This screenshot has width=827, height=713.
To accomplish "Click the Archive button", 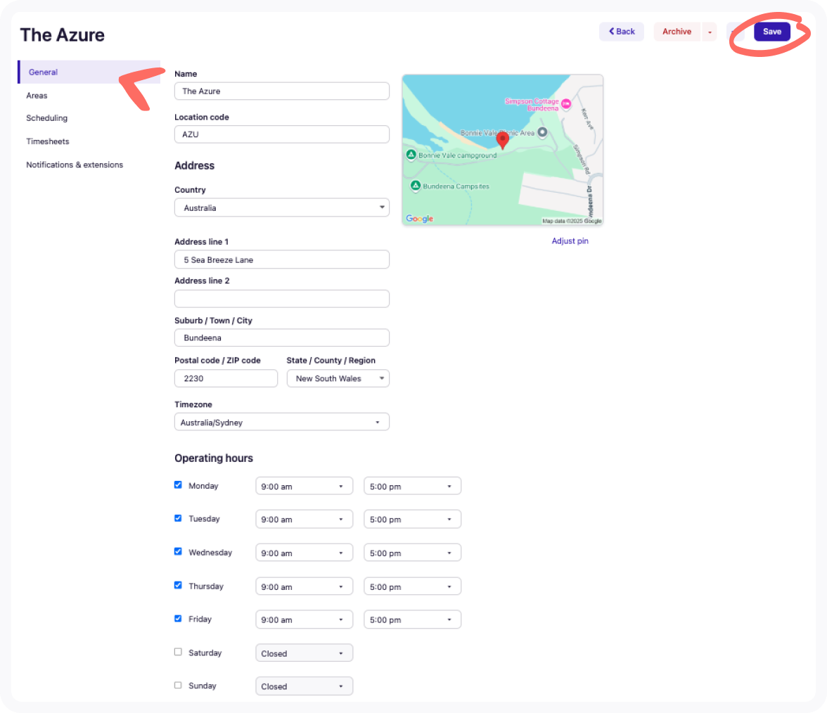I will point(677,32).
